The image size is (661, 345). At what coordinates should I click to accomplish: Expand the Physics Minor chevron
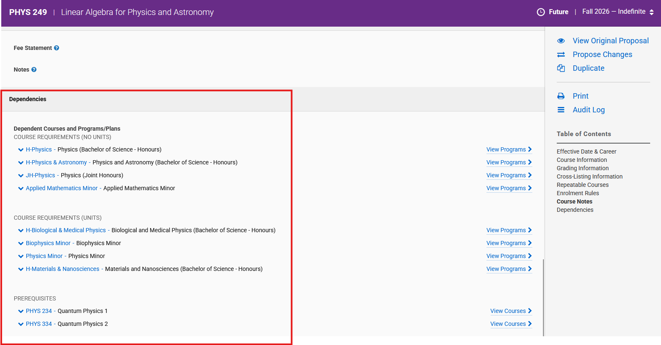pos(21,256)
